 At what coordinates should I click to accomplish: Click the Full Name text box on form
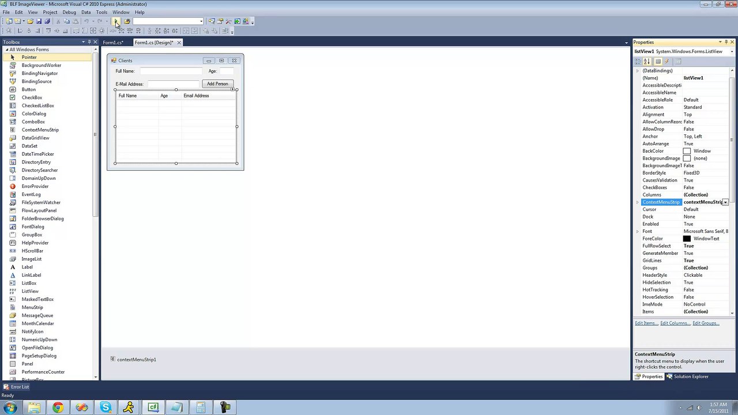point(171,71)
